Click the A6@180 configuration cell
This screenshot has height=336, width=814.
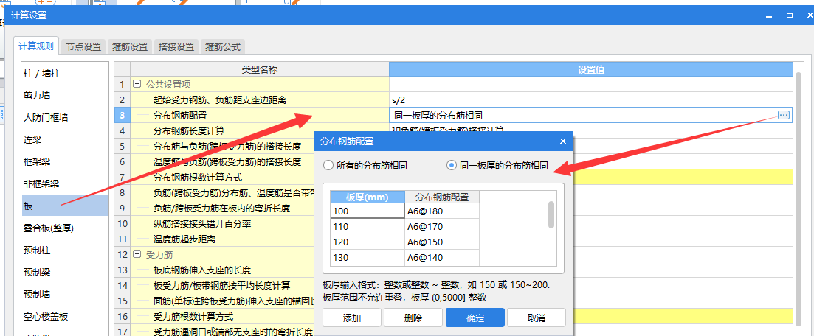442,211
